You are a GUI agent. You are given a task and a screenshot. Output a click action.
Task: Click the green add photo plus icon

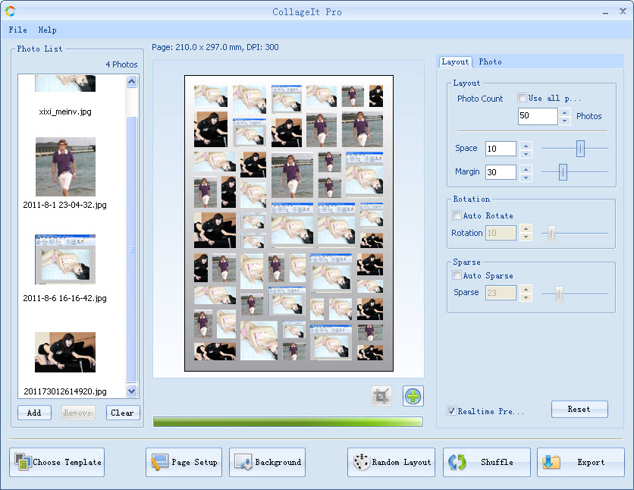(413, 396)
